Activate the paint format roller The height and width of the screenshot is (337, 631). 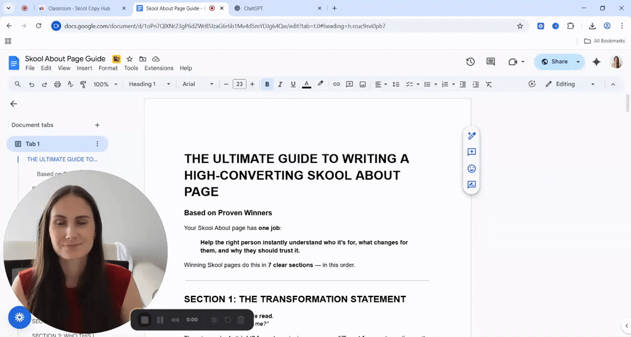83,84
